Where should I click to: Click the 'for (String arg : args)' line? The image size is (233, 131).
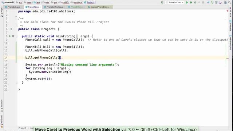pos(48,68)
